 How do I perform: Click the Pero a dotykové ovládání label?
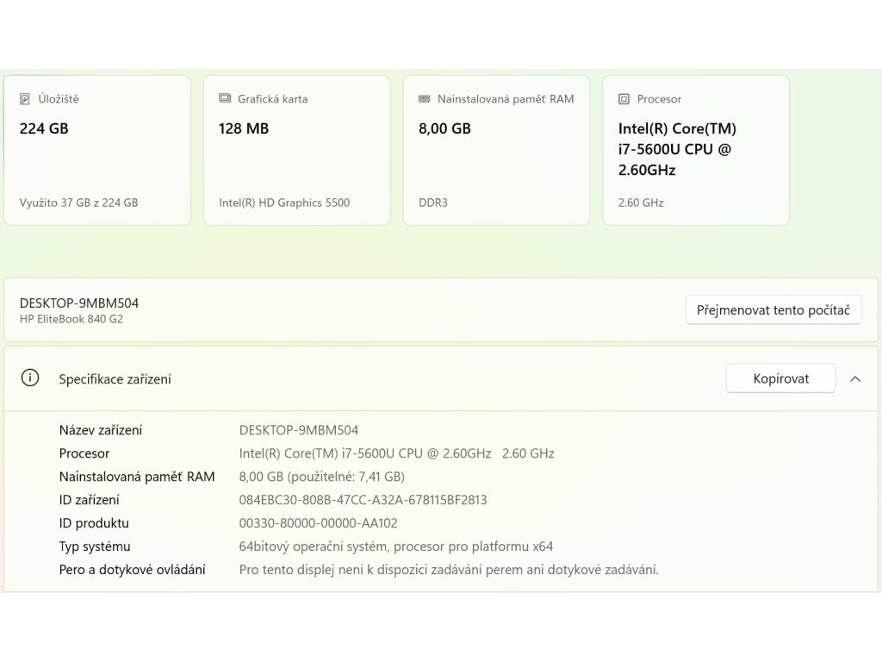(132, 570)
